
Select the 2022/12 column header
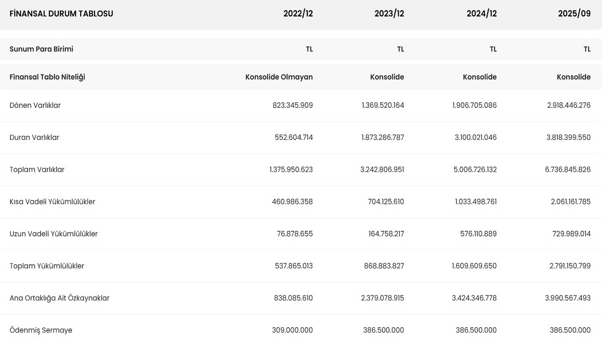(298, 14)
